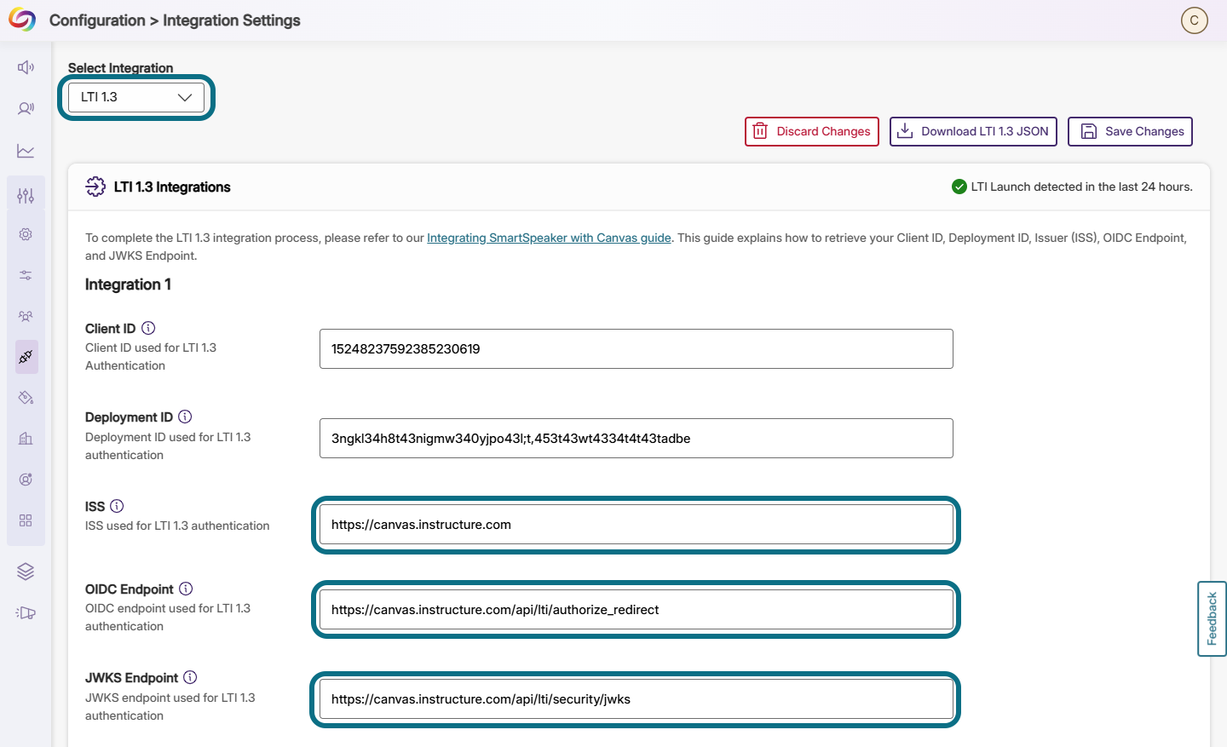Image resolution: width=1227 pixels, height=747 pixels.
Task: Click Save Changes button
Action: (1130, 131)
